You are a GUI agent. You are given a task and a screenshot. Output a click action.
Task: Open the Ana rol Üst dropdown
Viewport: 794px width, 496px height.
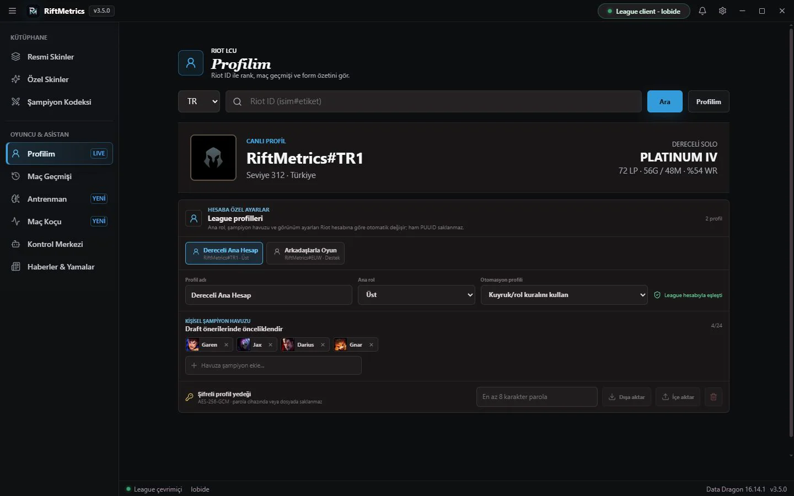pyautogui.click(x=416, y=295)
